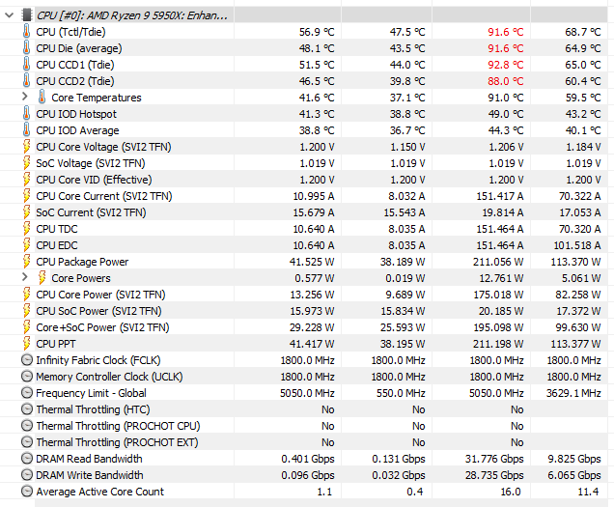Select the Infinity Fabric Clock (FCLK) label
Viewport: 614px width, 507px height.
[98, 360]
